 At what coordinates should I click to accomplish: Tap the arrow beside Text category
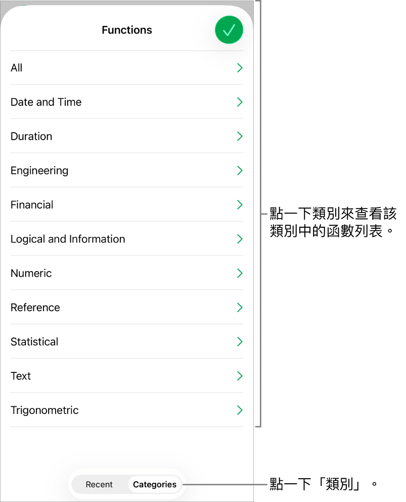pyautogui.click(x=240, y=376)
